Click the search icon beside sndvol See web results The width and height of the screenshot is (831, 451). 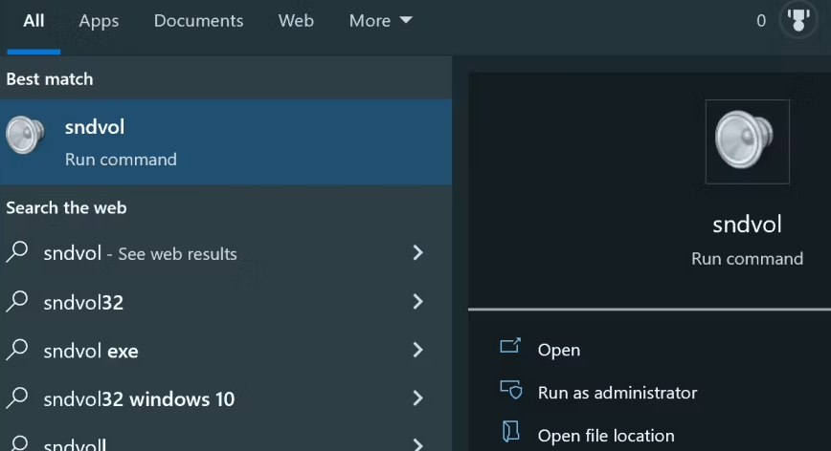click(17, 251)
